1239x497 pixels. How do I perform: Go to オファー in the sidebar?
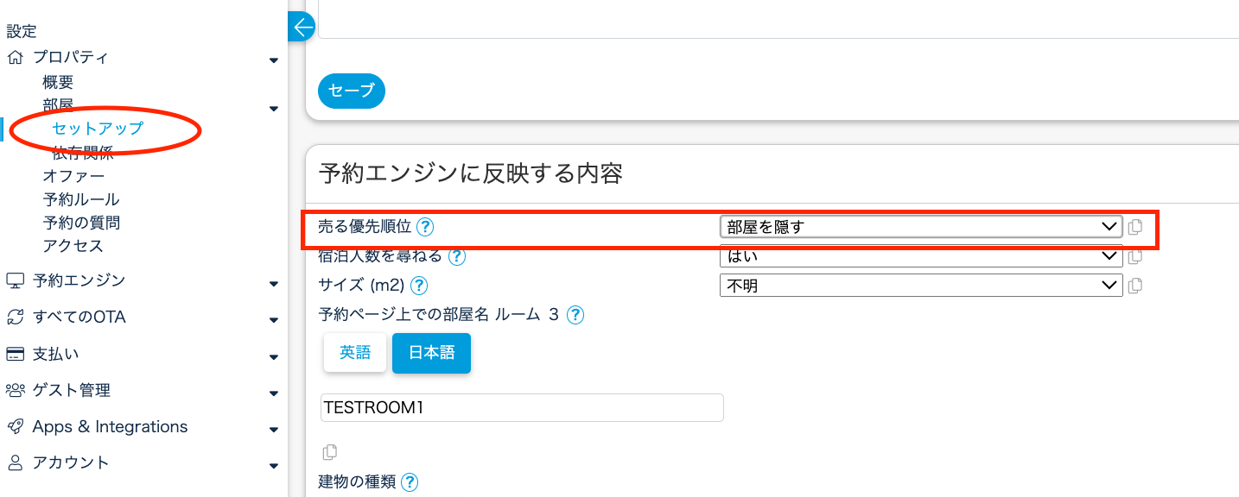pos(73,177)
